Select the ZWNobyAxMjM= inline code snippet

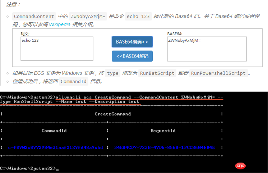[88, 17]
